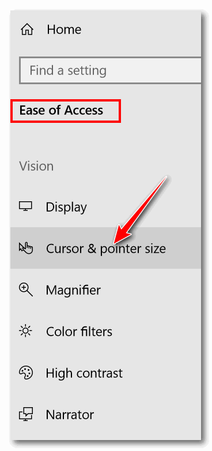Viewport: 212px width, 451px height.
Task: Click the Magnifier glass icon
Action: click(x=26, y=290)
